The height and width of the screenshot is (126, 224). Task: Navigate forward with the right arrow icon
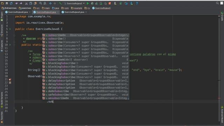55,3
